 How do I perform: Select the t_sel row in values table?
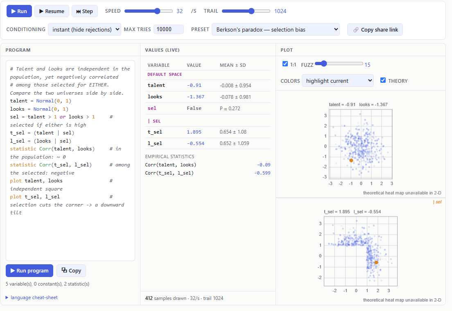point(208,132)
